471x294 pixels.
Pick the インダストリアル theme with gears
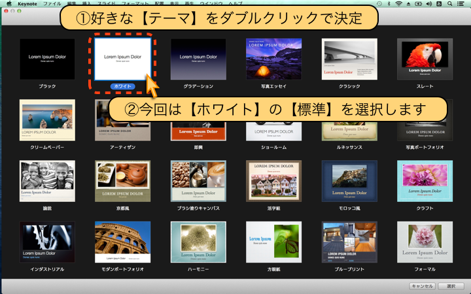click(x=47, y=242)
